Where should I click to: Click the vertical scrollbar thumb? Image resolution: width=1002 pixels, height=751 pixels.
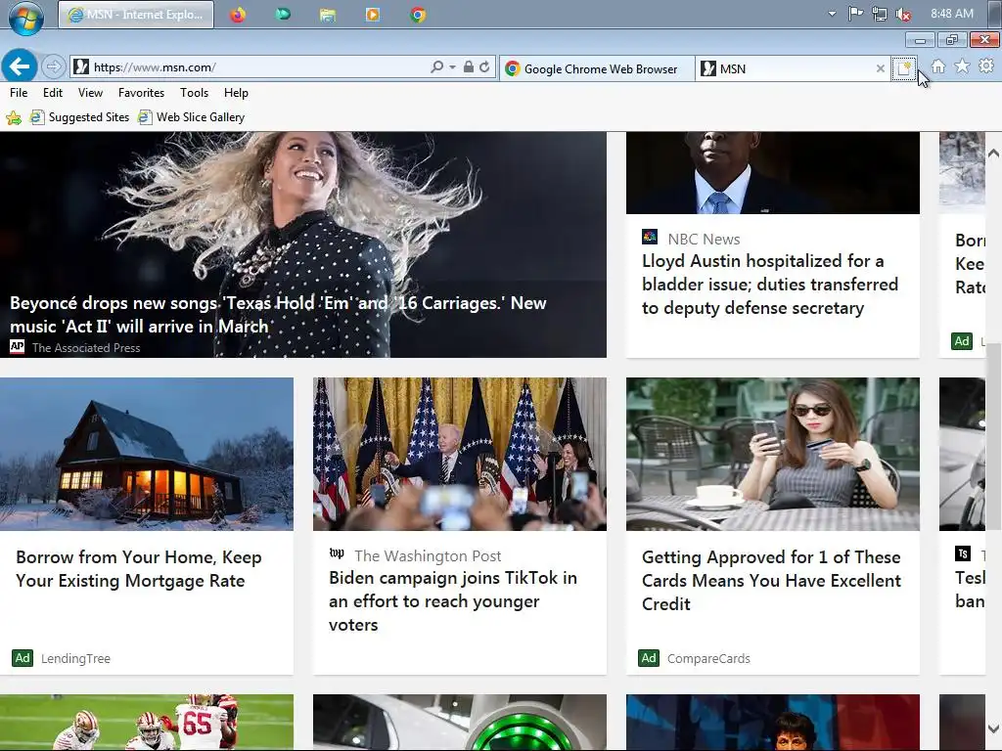[994, 437]
